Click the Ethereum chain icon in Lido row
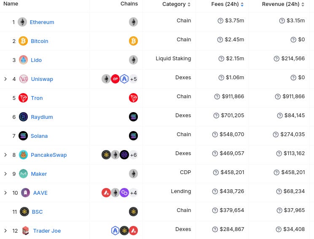 (133, 60)
